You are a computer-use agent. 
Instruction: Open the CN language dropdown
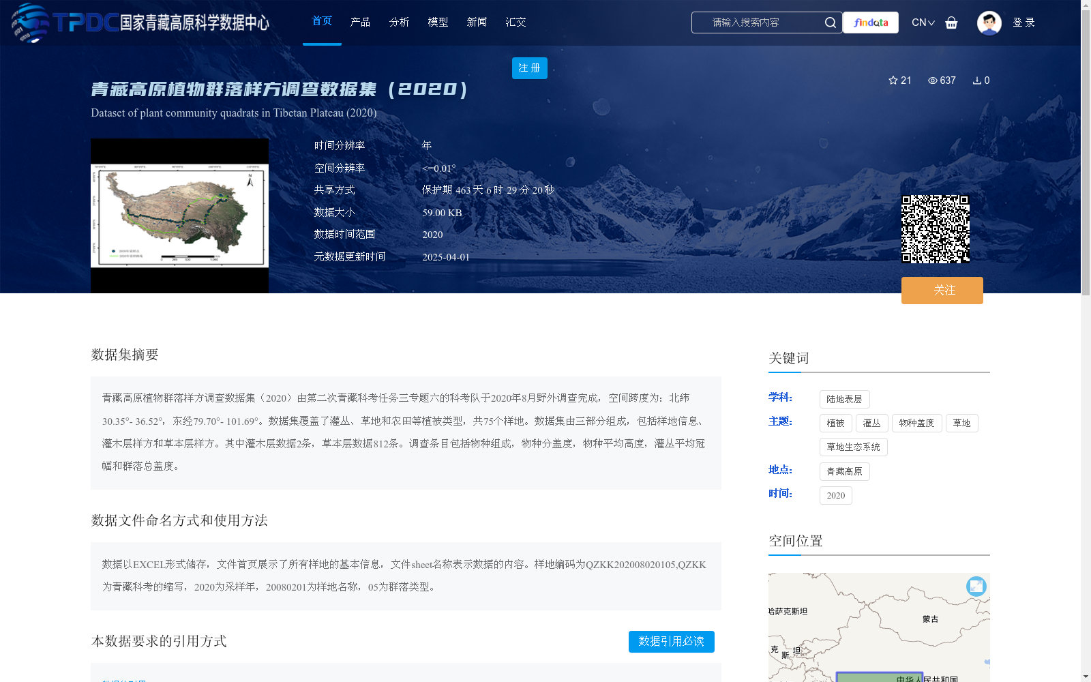coord(923,23)
